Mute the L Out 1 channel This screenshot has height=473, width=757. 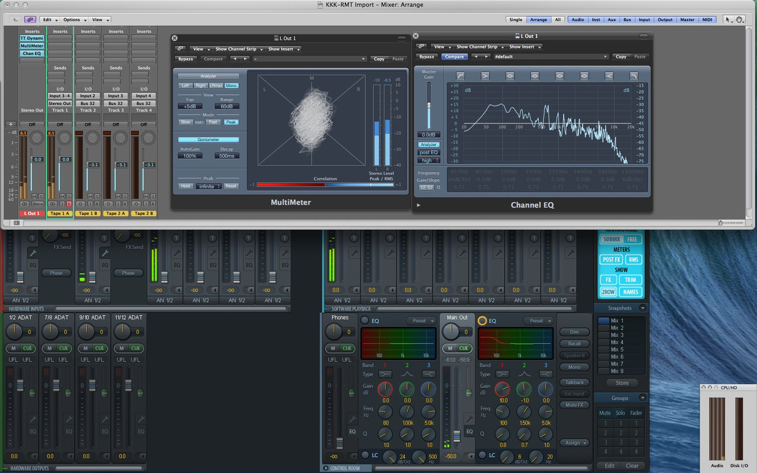point(34,196)
